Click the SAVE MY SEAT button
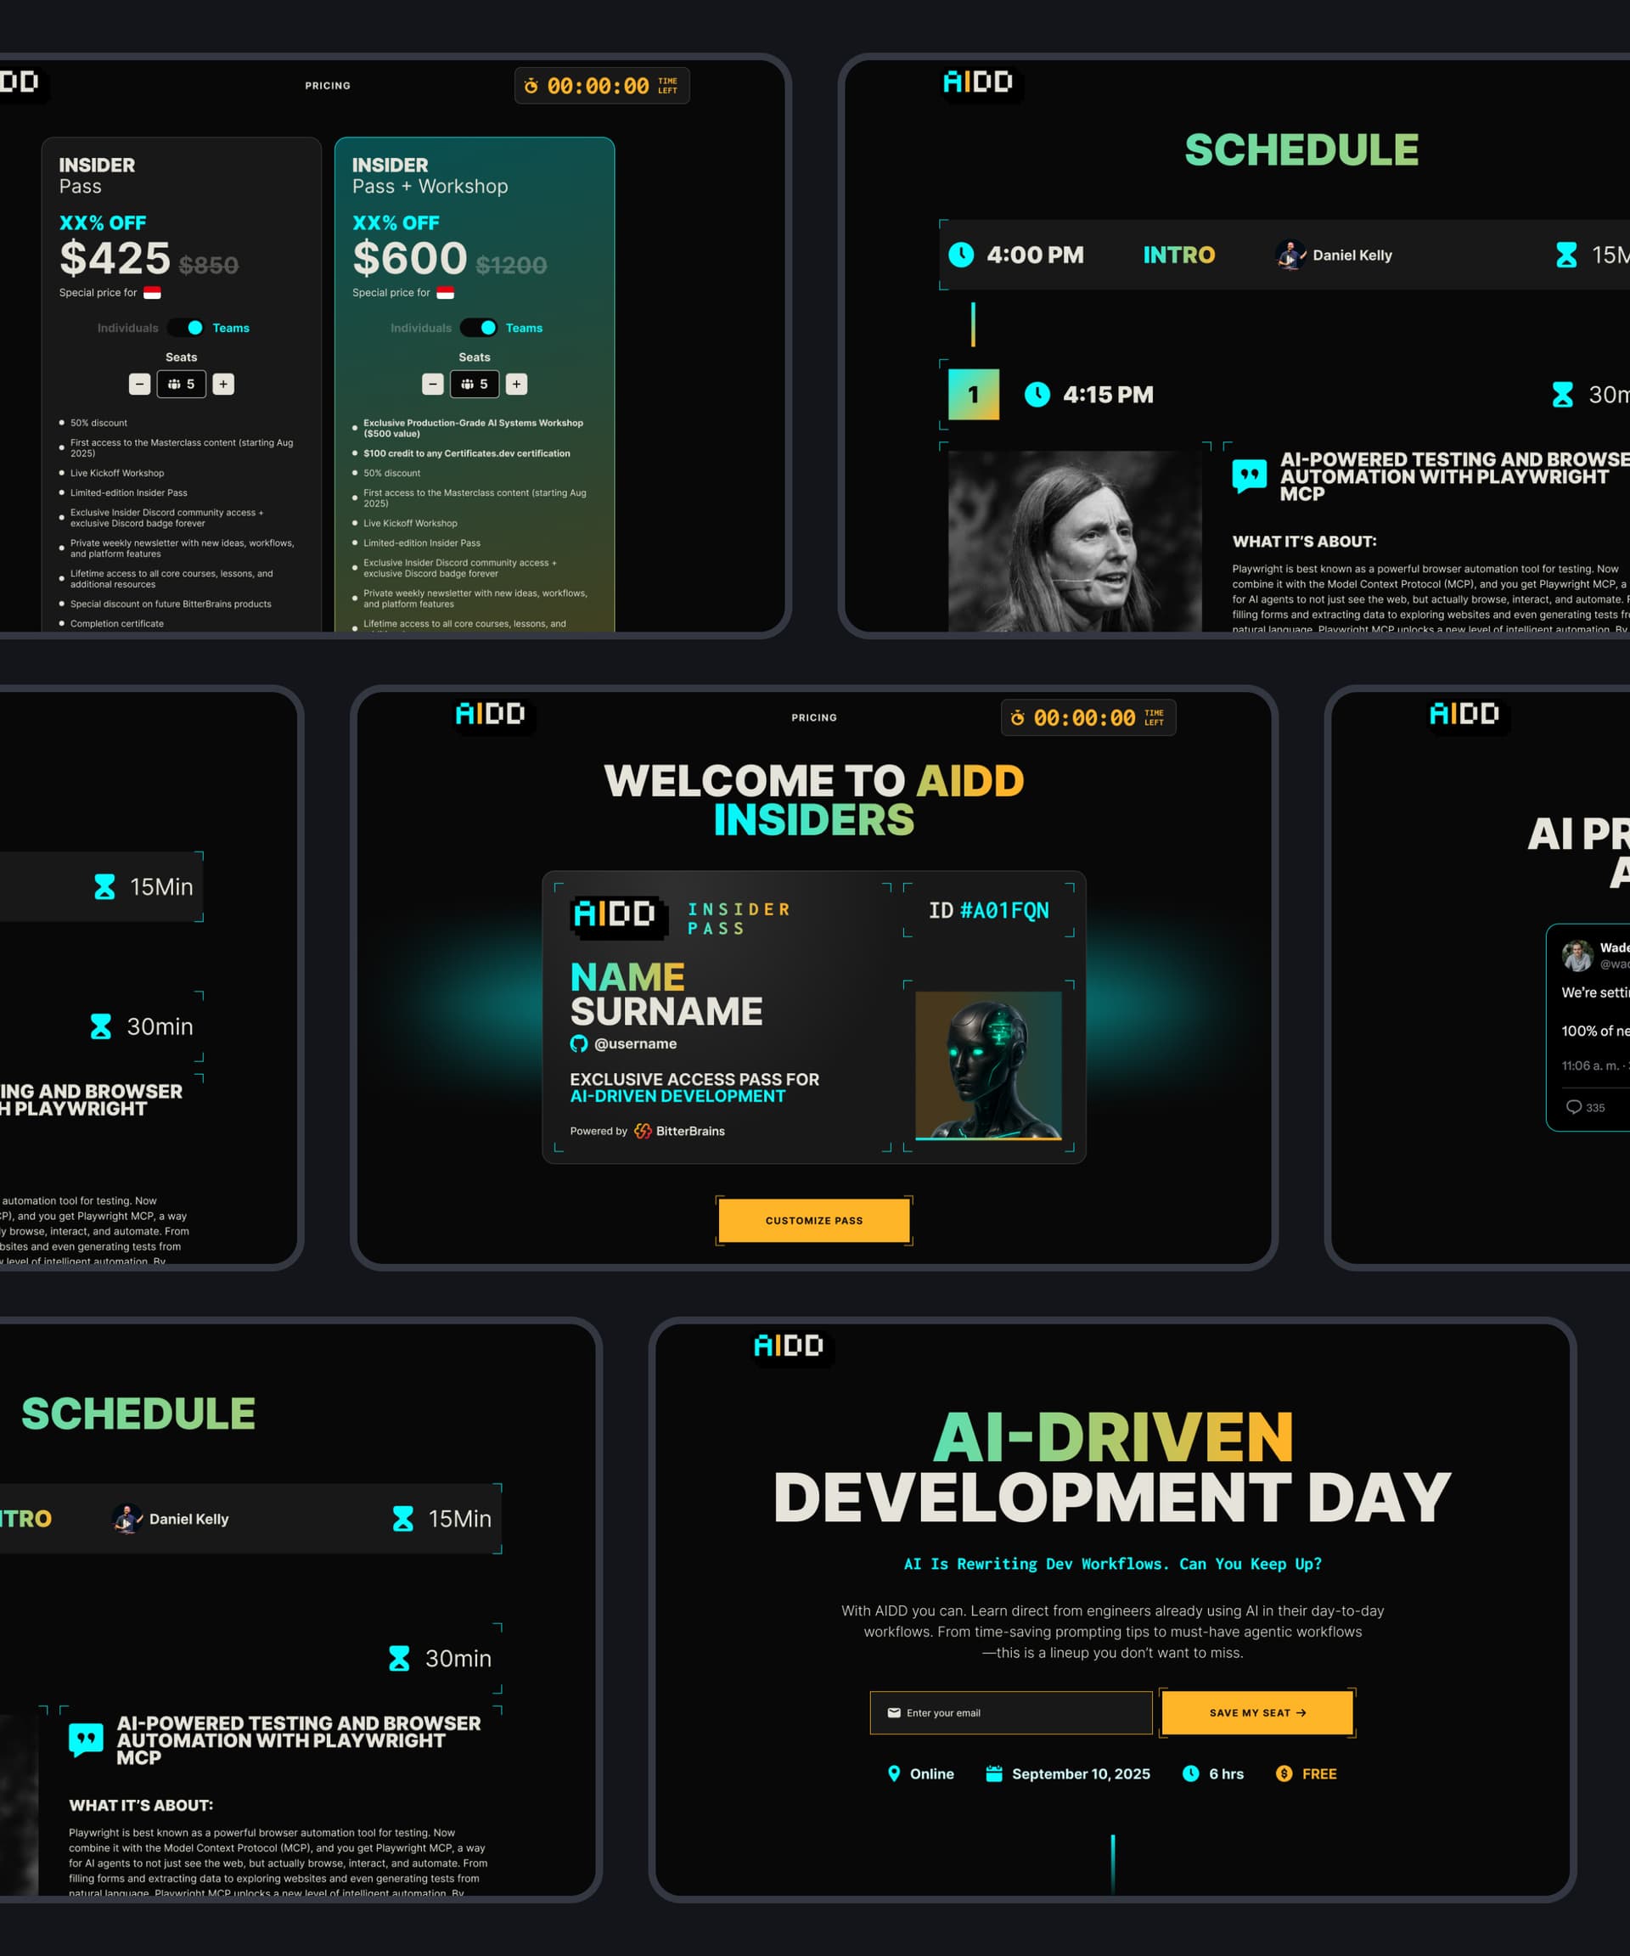1630x1956 pixels. (x=1257, y=1713)
